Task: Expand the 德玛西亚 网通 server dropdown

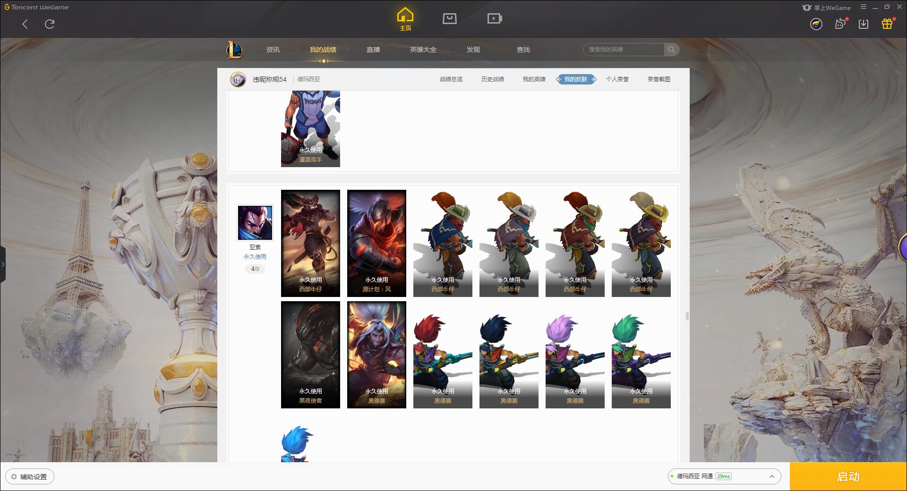Action: (724, 476)
